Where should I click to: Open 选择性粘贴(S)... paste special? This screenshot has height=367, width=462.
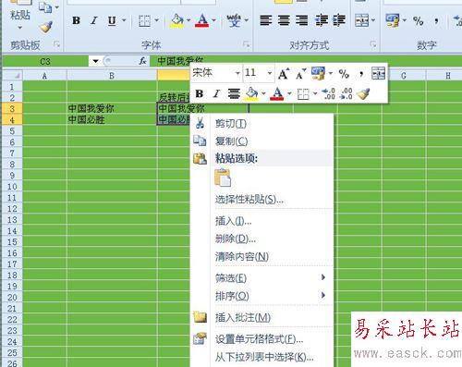click(261, 200)
